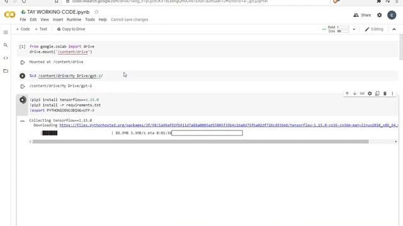
Task: Open the Files folder sidebar
Action: click(x=6, y=71)
